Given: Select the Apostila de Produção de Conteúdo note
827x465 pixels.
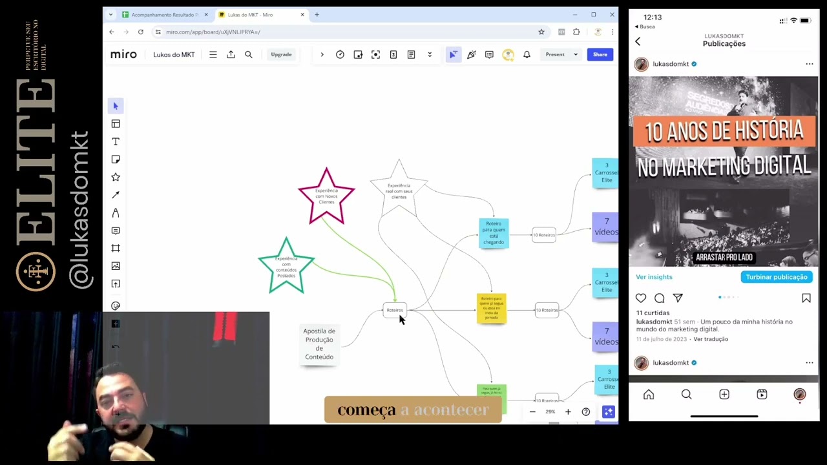Looking at the screenshot, I should (x=319, y=344).
